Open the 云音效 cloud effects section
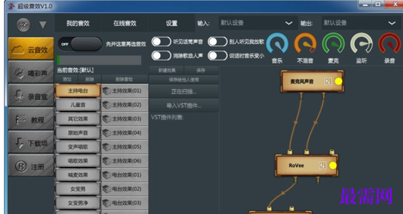Viewport: 403px width, 214px height. point(31,49)
